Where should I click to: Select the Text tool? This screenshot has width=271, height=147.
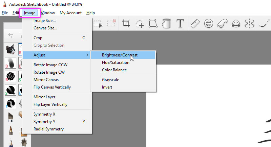180,23
